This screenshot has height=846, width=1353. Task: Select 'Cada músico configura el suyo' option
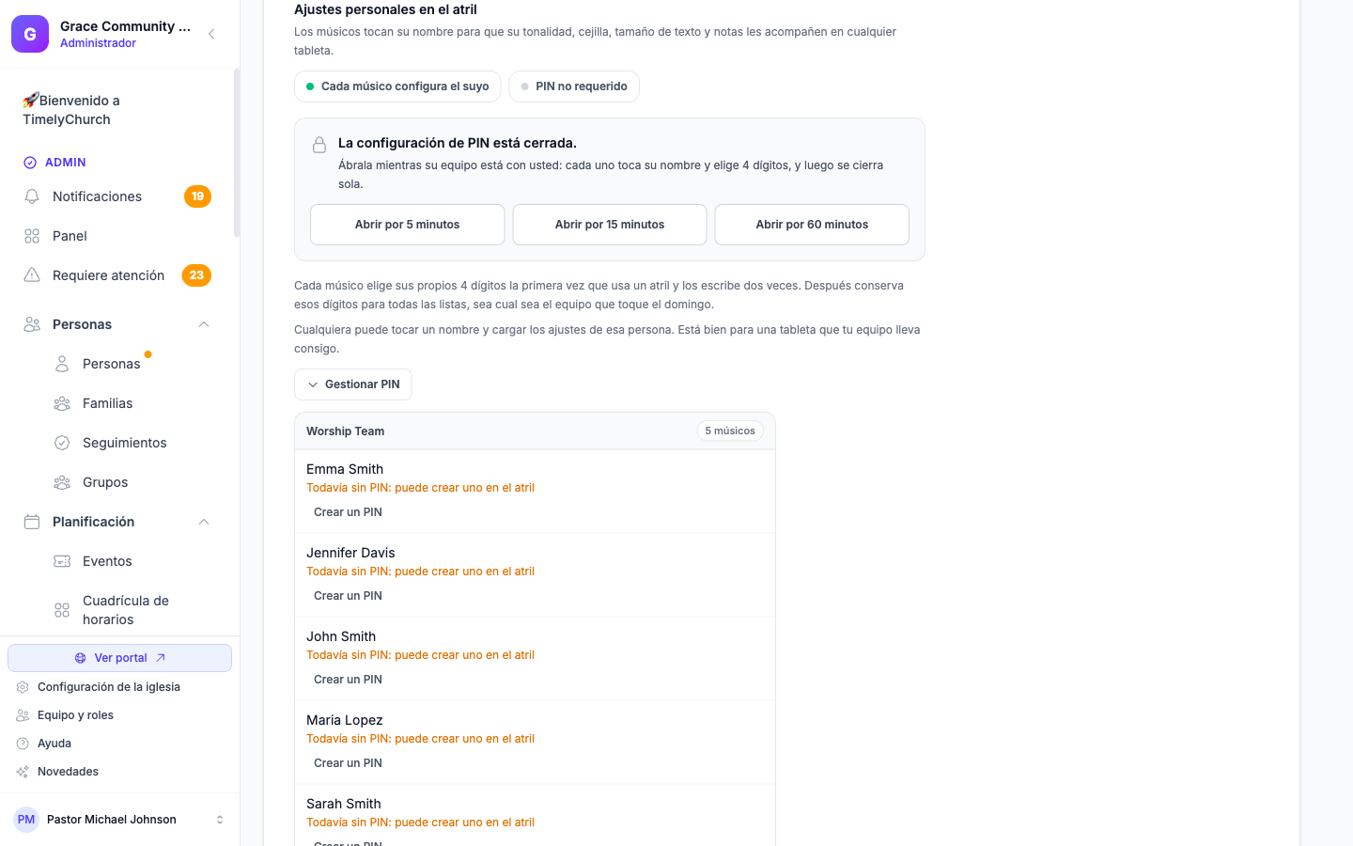pyautogui.click(x=397, y=86)
